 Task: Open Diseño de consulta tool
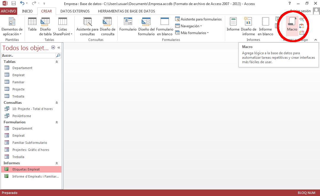107,26
